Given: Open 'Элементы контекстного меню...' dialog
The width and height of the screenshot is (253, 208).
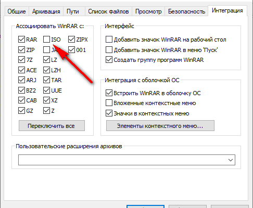Looking at the screenshot, I should pyautogui.click(x=160, y=126).
